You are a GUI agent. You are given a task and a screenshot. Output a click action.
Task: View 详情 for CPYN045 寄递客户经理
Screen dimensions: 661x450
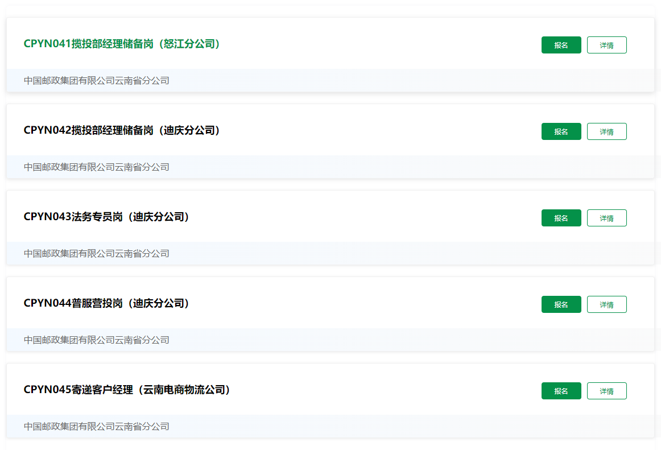[x=606, y=391]
